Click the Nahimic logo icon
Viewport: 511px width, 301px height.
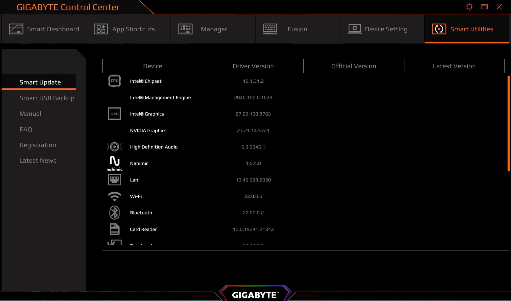(114, 163)
